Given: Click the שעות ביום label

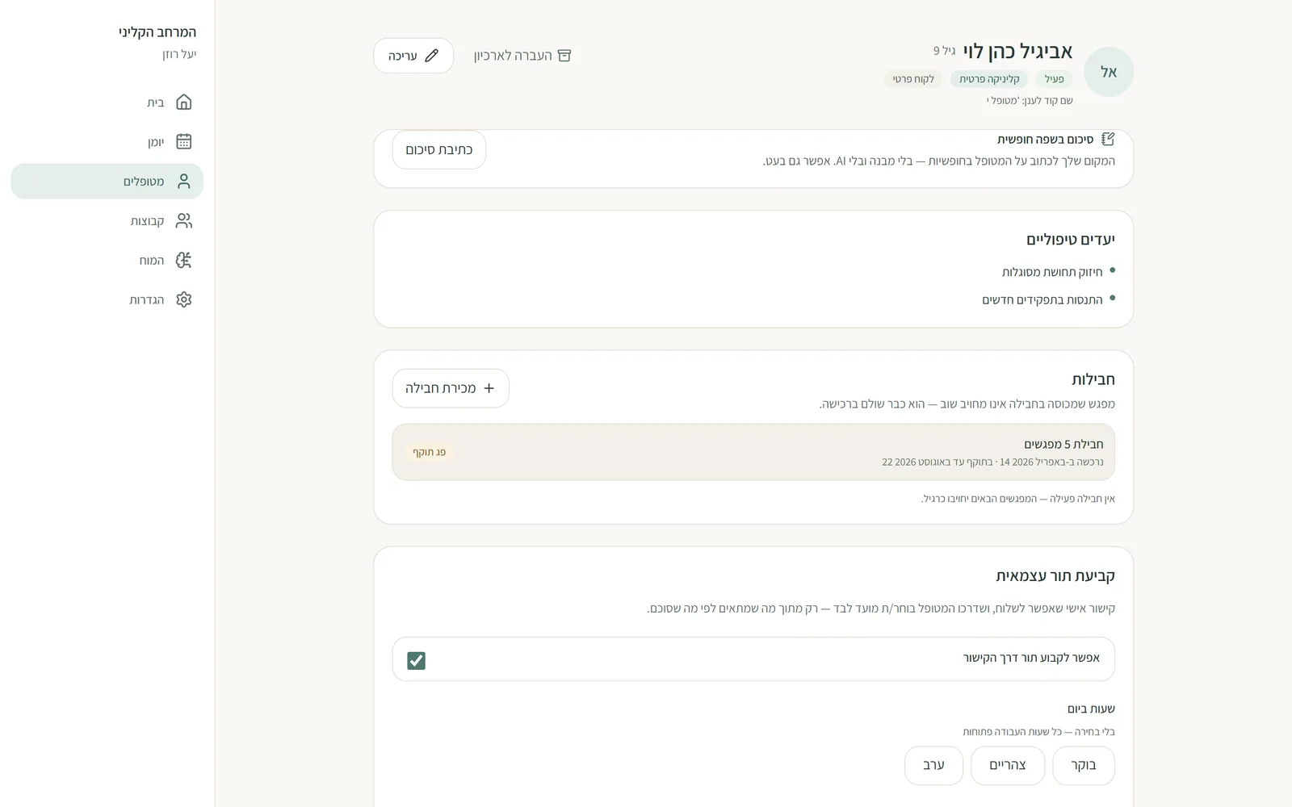Looking at the screenshot, I should pyautogui.click(x=1091, y=709).
